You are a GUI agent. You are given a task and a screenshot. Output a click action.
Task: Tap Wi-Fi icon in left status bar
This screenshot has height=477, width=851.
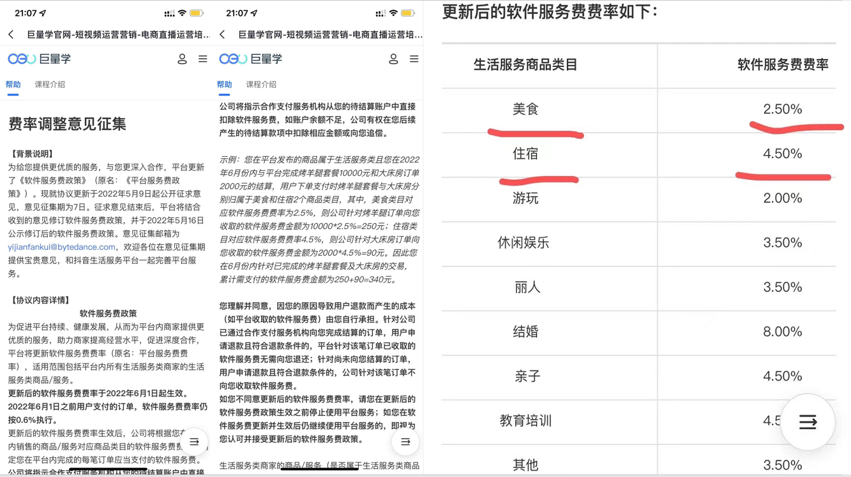click(182, 13)
